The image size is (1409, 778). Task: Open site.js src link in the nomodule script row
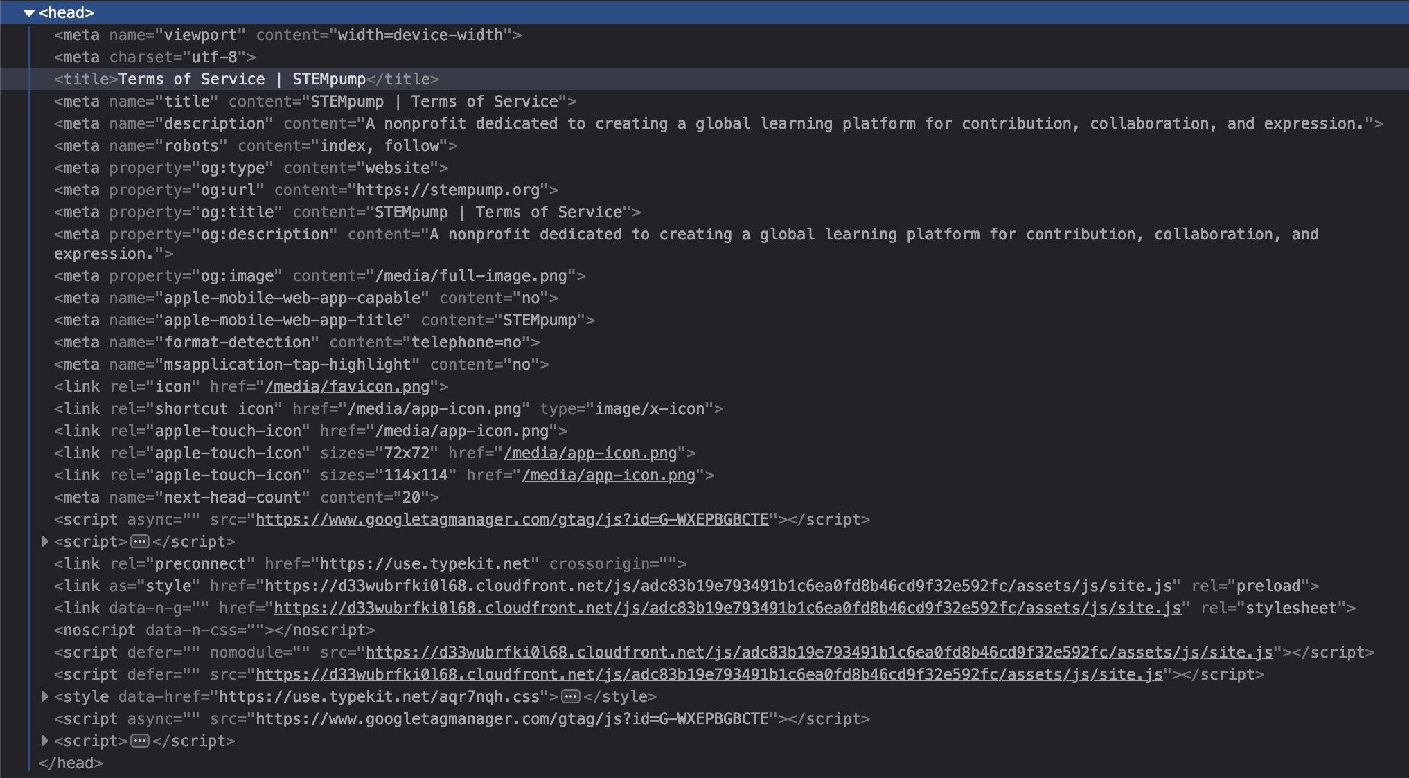pos(819,652)
